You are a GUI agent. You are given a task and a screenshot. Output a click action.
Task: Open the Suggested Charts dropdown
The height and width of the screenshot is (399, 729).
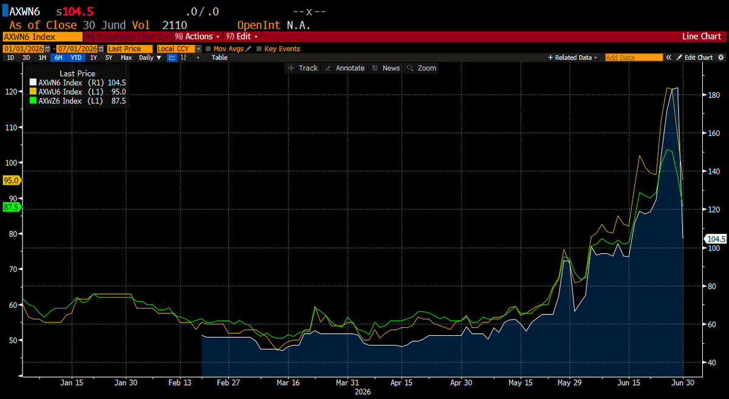[x=127, y=36]
